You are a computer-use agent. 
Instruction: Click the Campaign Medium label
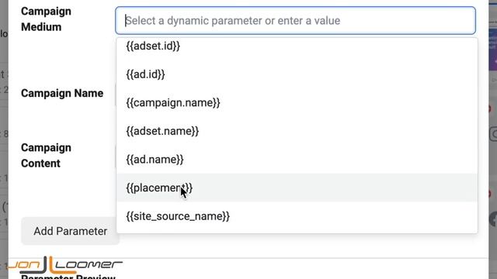click(x=46, y=19)
